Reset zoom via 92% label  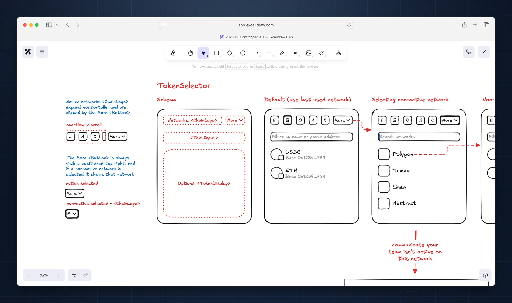(44, 275)
